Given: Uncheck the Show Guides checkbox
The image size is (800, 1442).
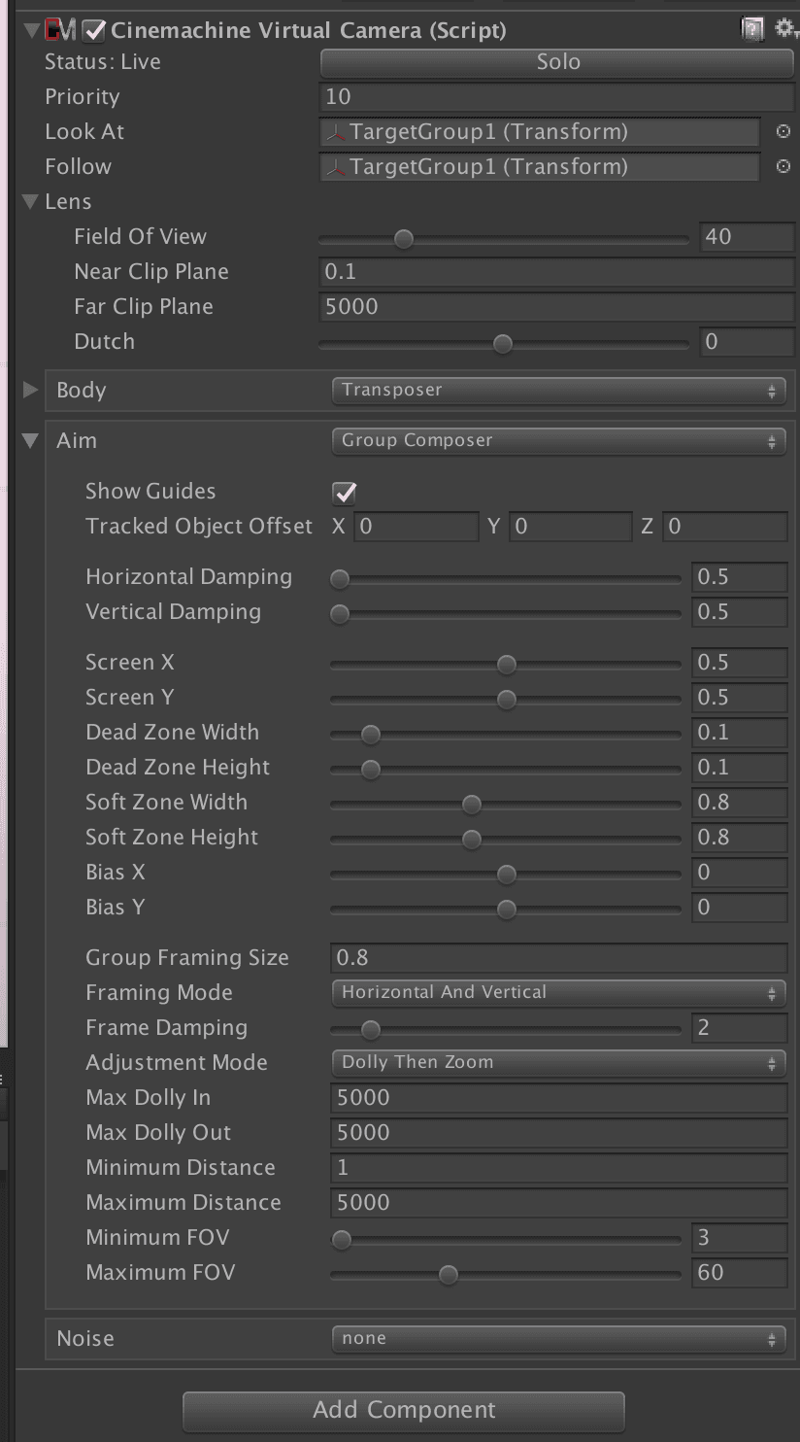Looking at the screenshot, I should click(x=345, y=492).
